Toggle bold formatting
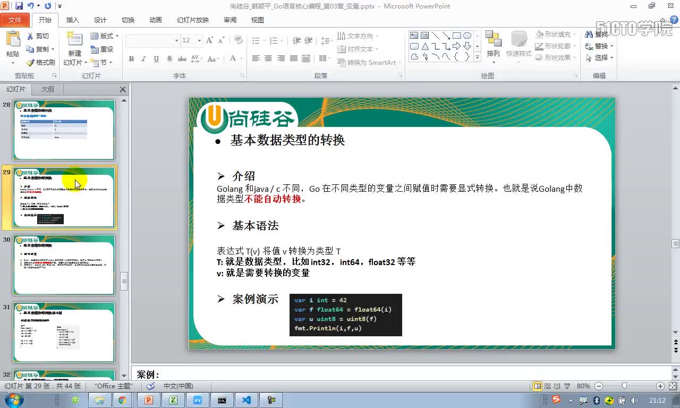This screenshot has height=408, width=680. pyautogui.click(x=131, y=59)
